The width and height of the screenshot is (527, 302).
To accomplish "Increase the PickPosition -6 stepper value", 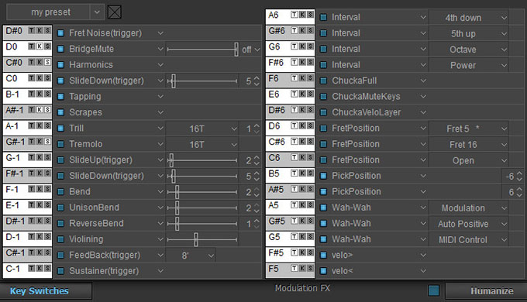I will coord(519,173).
